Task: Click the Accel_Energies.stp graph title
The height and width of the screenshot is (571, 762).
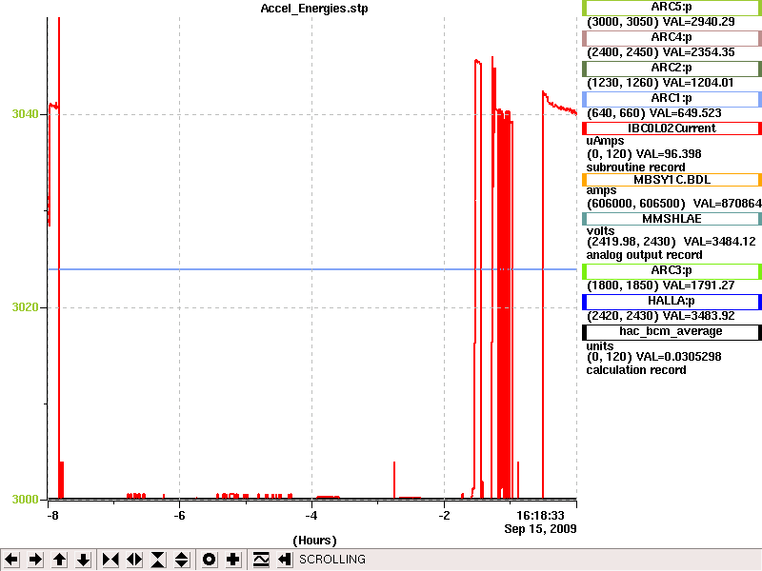Action: point(314,9)
